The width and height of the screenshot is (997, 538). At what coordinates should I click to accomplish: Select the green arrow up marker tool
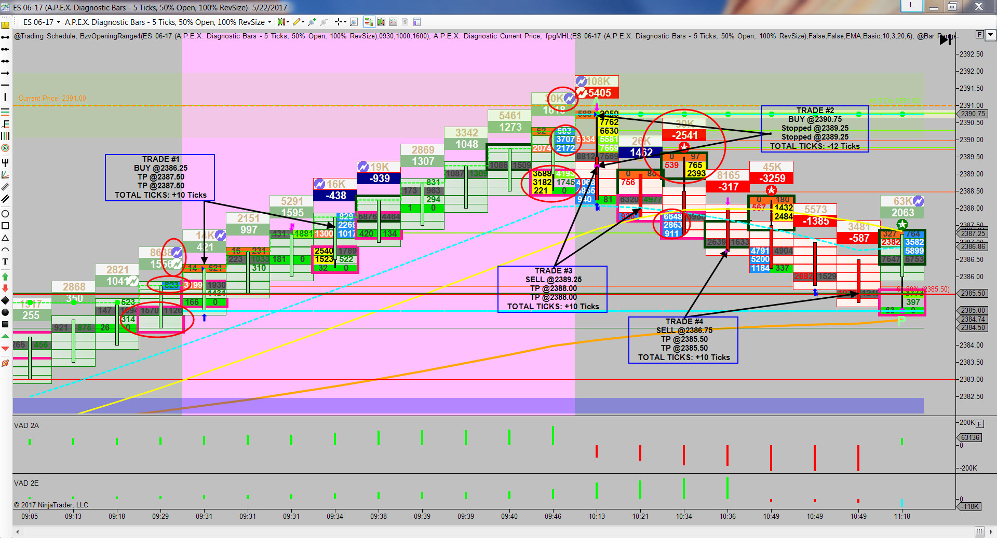coord(5,277)
